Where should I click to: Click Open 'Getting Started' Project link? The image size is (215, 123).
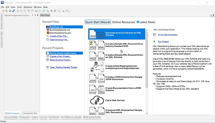[64, 67]
